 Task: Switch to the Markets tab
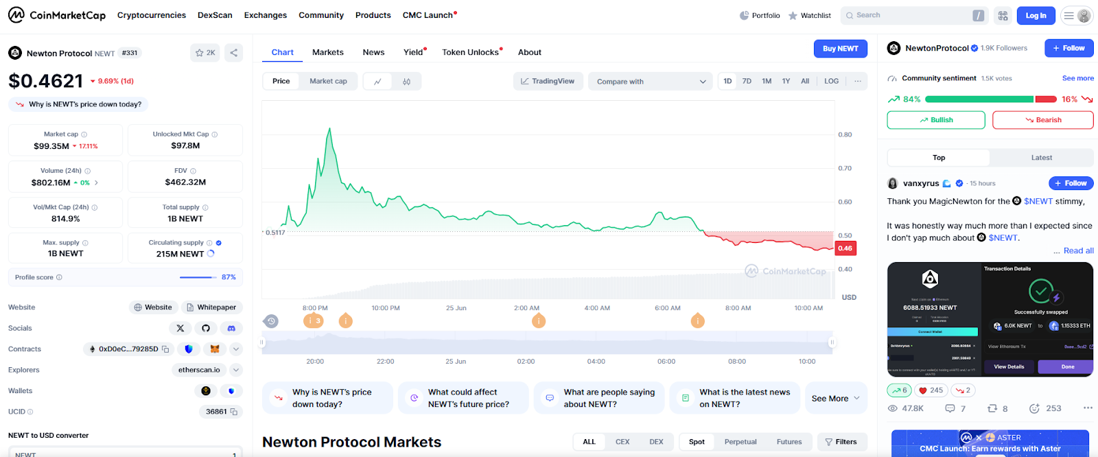click(328, 52)
